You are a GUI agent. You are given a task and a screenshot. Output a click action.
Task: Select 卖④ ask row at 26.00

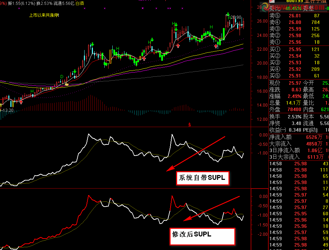299,22
